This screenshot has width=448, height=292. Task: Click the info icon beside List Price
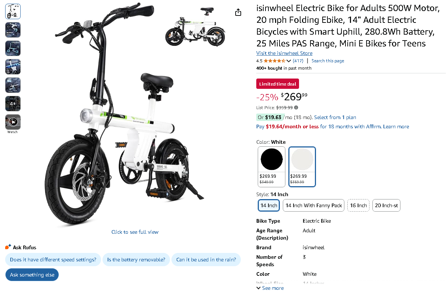tap(297, 107)
